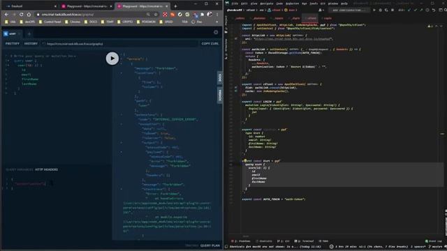Open the Git menu in the IDE
The height and width of the screenshot is (251, 447).
pos(323,3)
